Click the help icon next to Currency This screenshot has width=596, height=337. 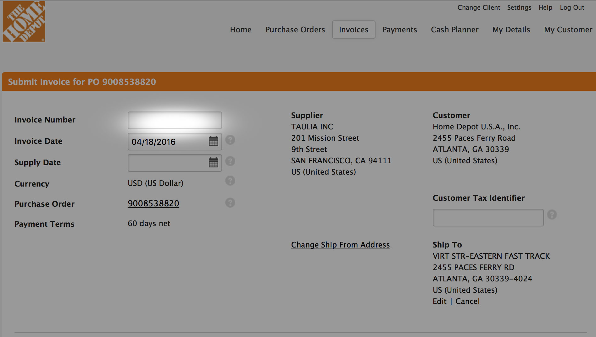point(230,181)
